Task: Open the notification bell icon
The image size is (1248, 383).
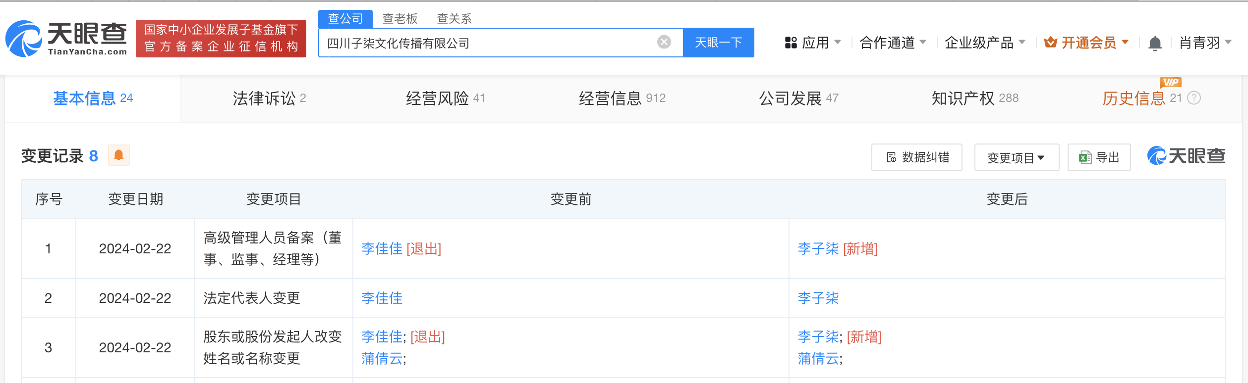Action: (x=1155, y=43)
